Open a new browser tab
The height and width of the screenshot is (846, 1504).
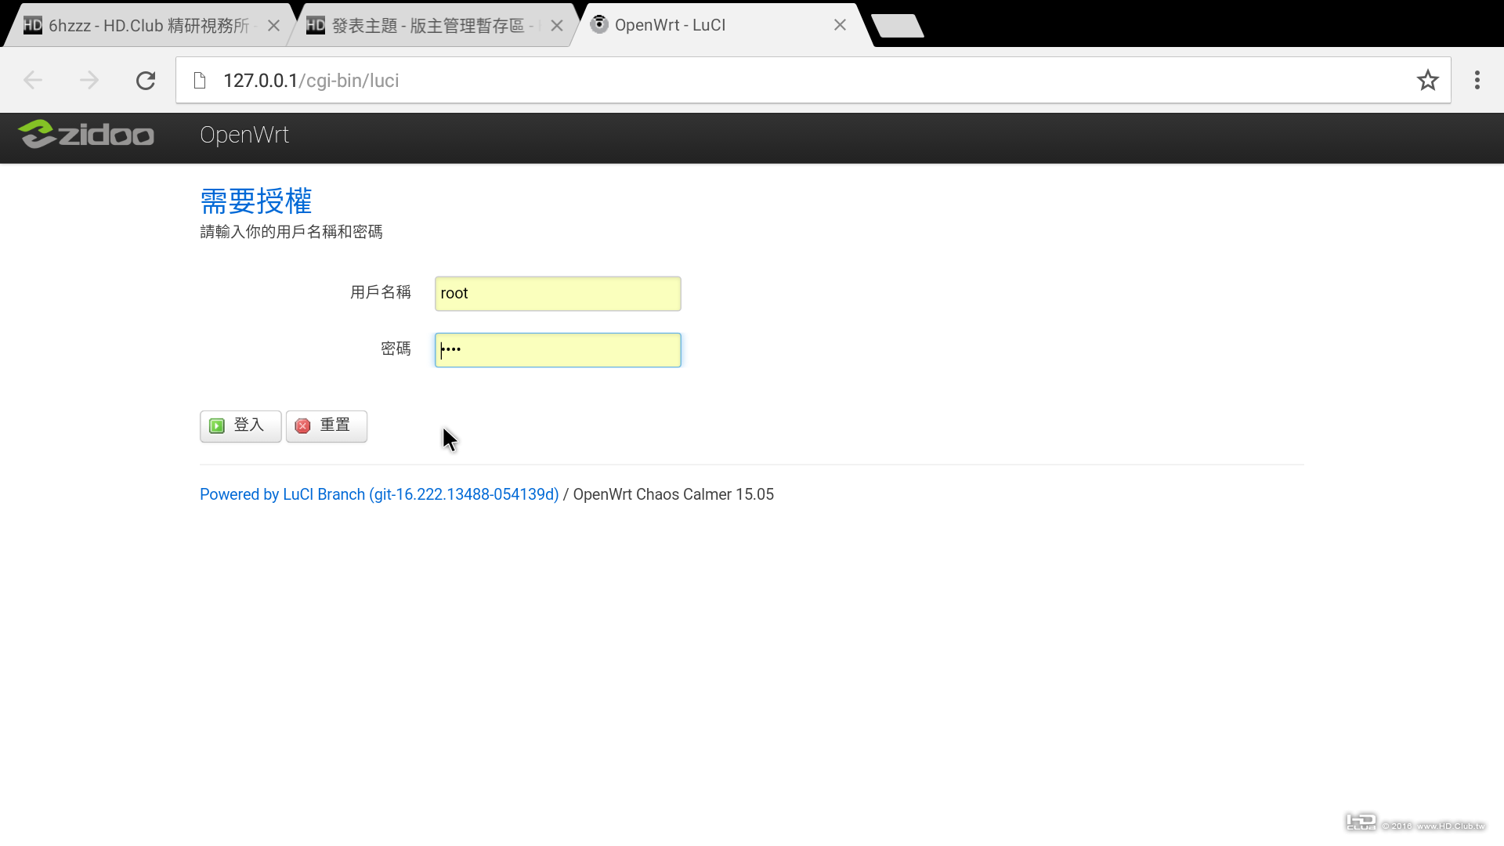pyautogui.click(x=897, y=26)
